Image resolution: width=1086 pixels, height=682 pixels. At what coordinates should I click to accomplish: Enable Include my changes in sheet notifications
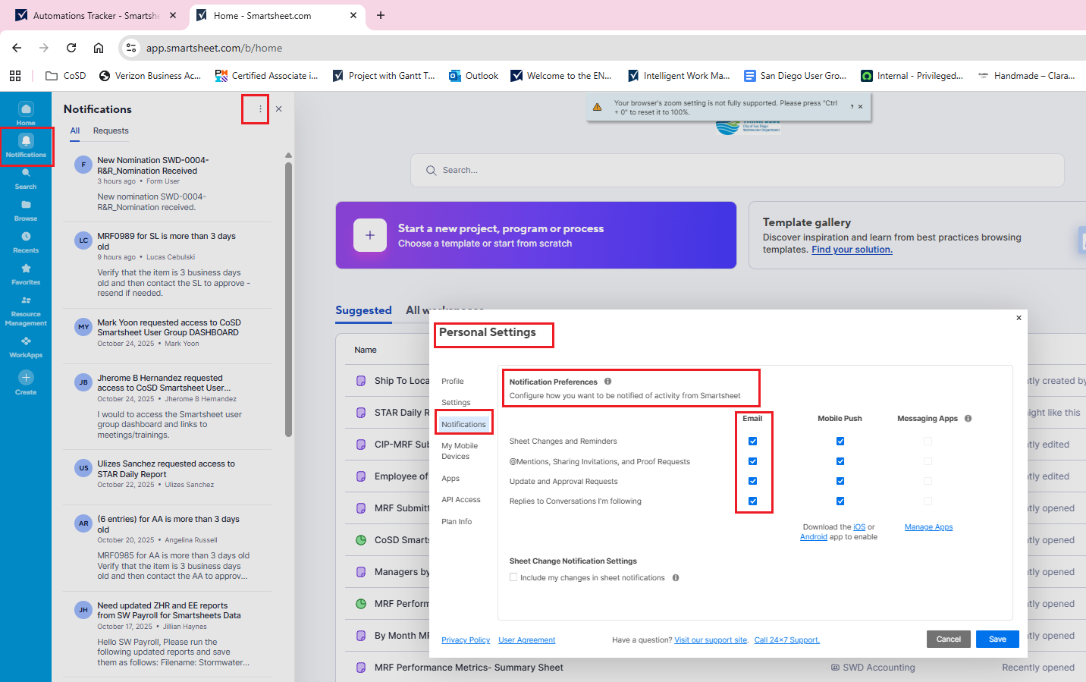click(513, 577)
